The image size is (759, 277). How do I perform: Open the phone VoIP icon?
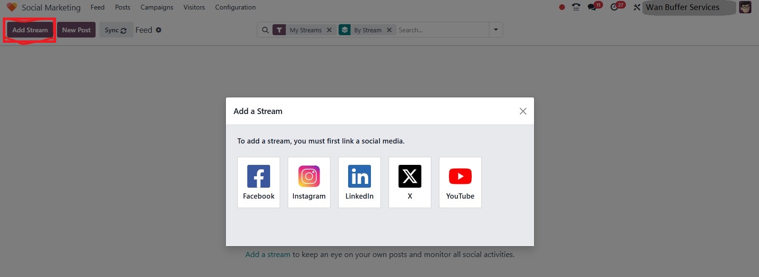[576, 7]
